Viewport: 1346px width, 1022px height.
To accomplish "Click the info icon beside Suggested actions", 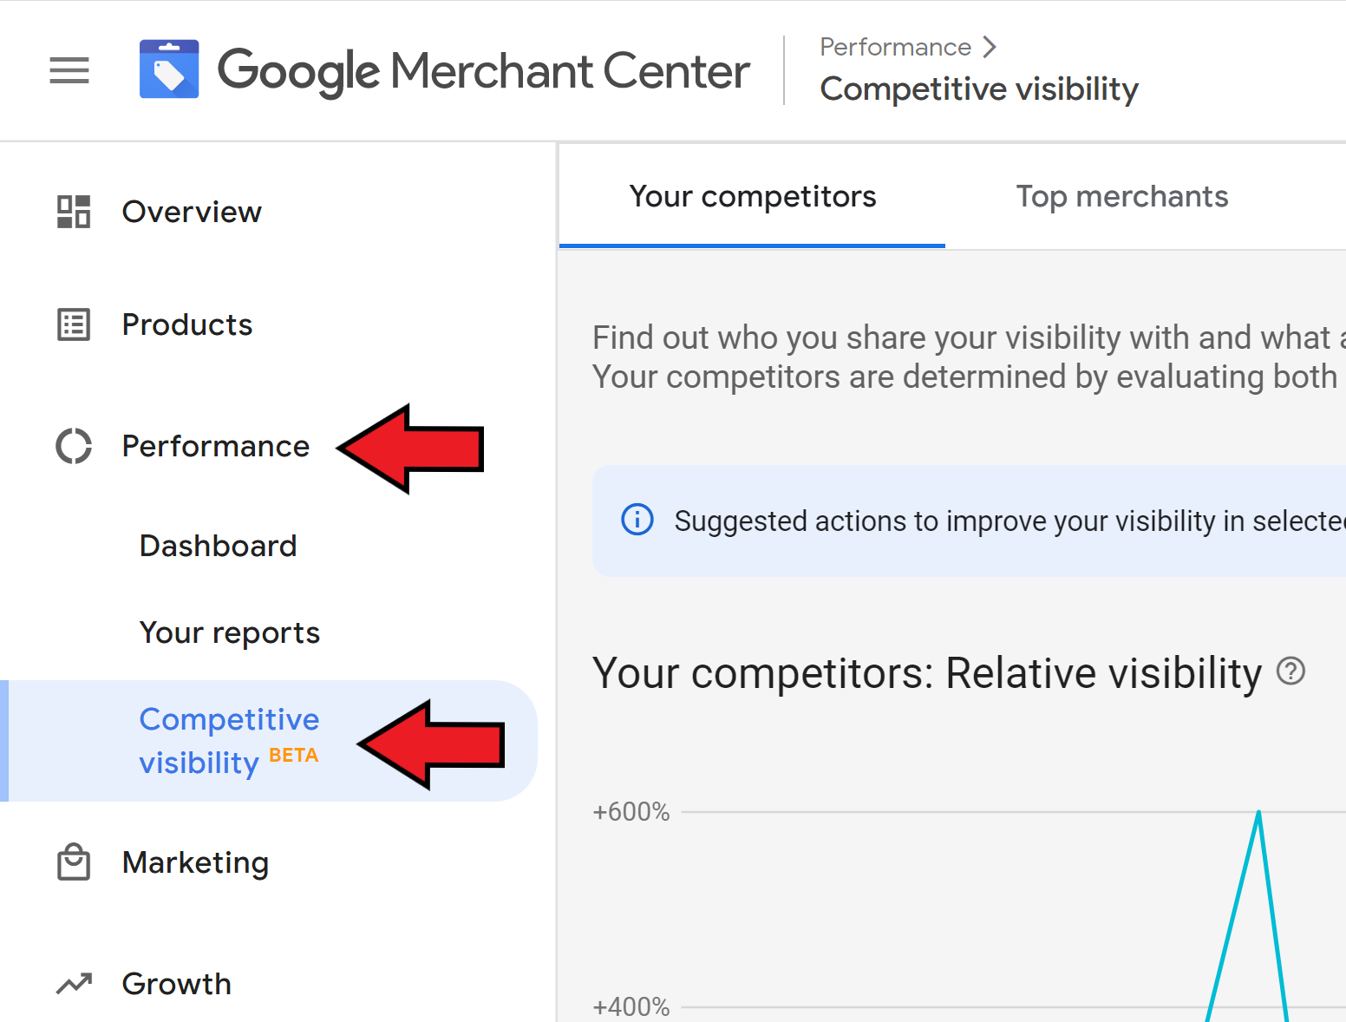I will 637,520.
